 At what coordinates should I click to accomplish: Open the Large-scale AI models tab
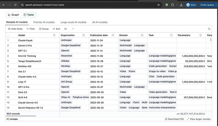(x=73, y=22)
